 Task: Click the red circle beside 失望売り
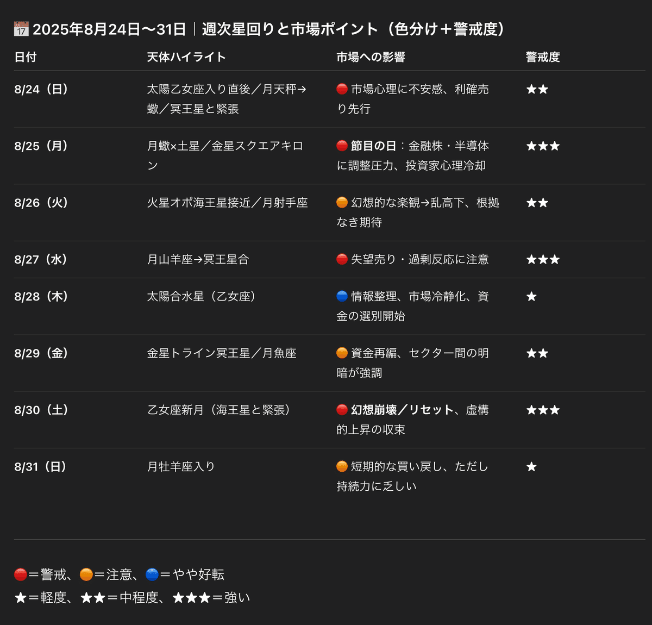[x=342, y=259]
